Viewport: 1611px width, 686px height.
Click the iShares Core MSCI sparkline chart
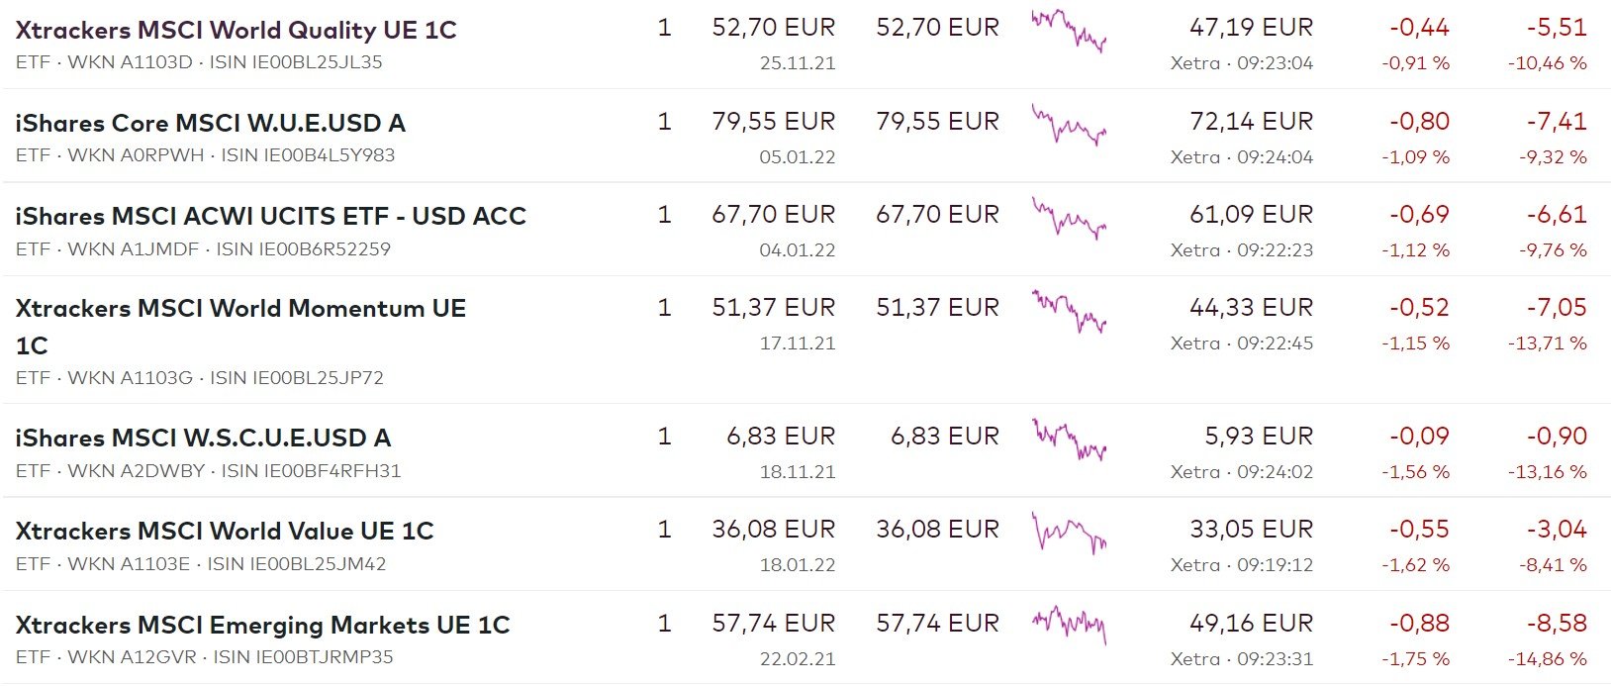click(x=1068, y=125)
